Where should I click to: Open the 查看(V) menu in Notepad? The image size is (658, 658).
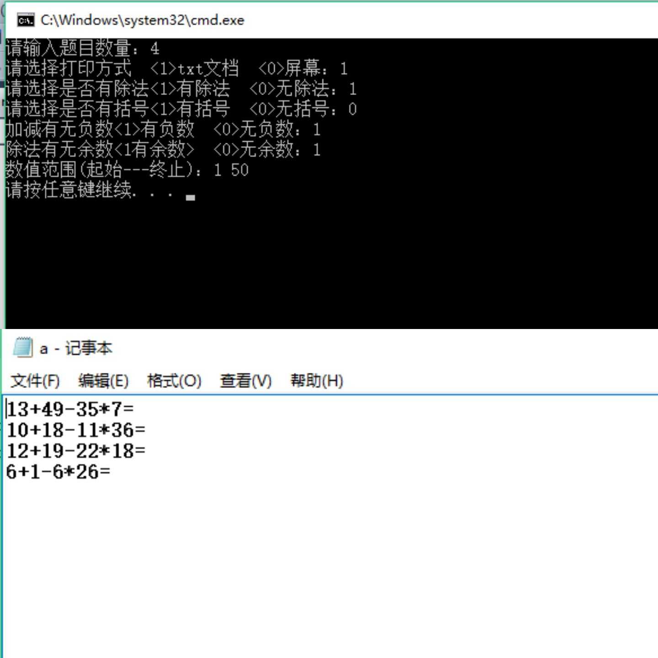[x=246, y=381]
